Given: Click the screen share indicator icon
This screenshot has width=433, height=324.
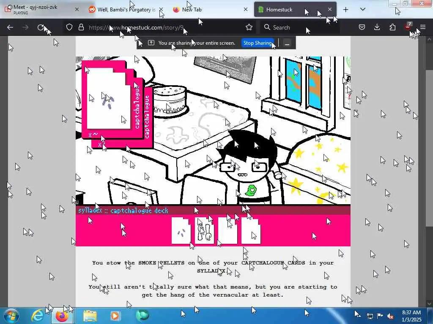Looking at the screenshot, I should (151, 43).
